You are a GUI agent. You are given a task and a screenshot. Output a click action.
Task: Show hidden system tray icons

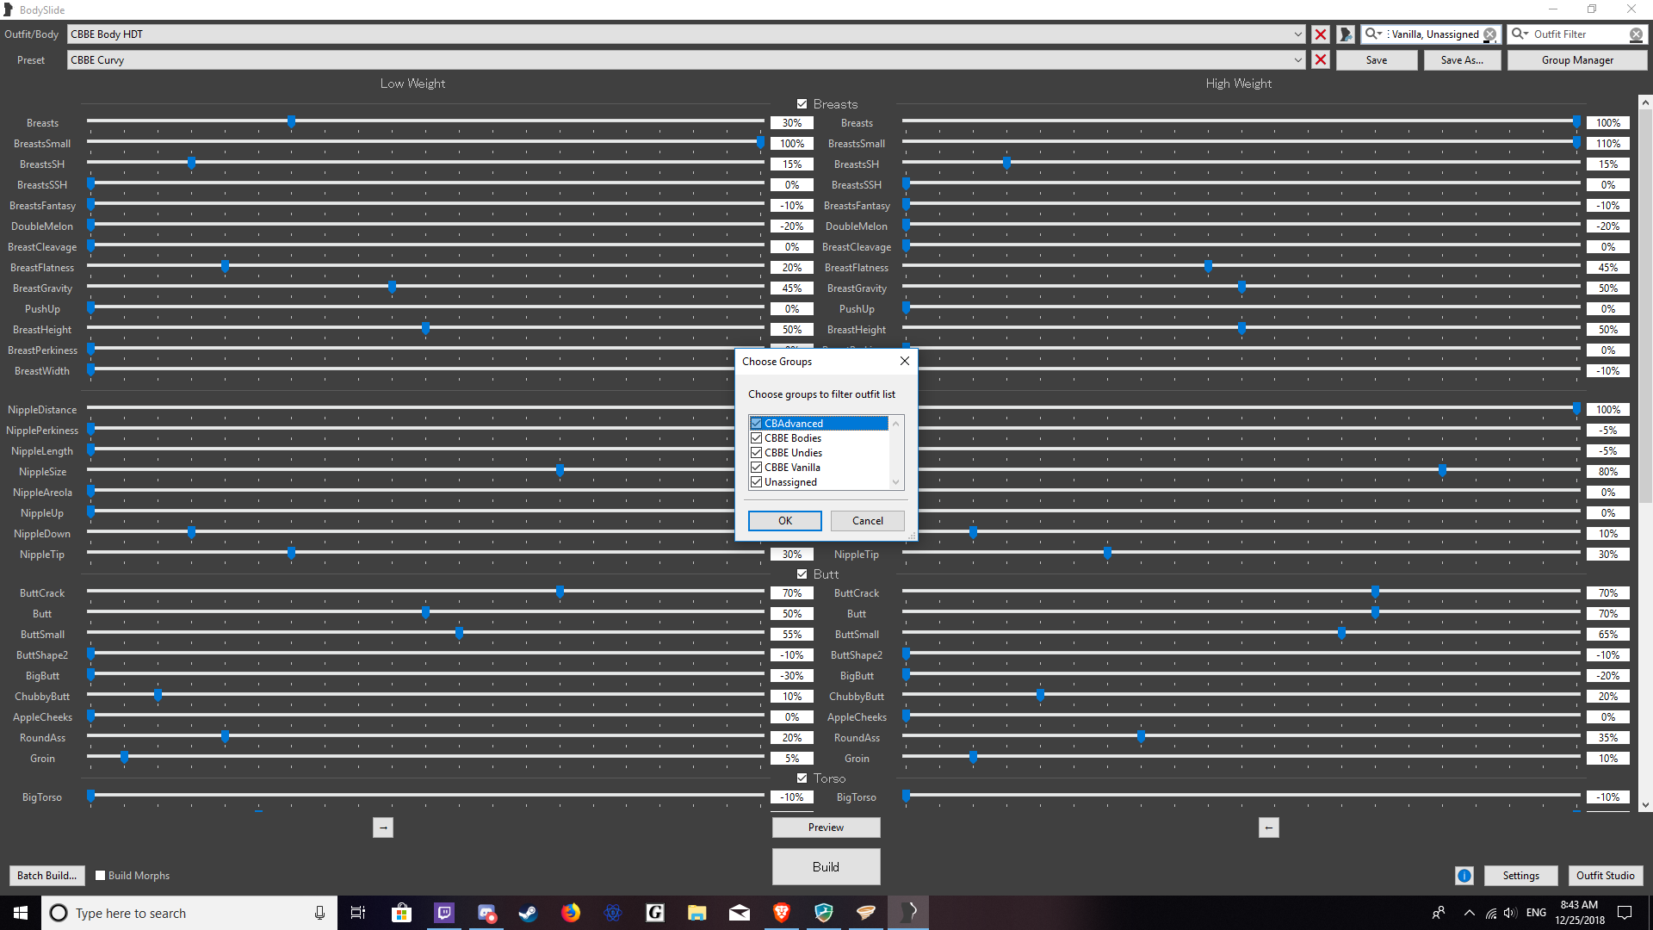(1469, 913)
